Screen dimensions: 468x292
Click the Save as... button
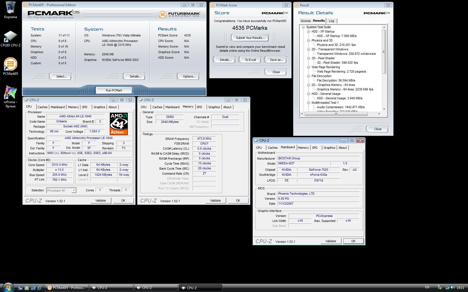click(x=276, y=60)
